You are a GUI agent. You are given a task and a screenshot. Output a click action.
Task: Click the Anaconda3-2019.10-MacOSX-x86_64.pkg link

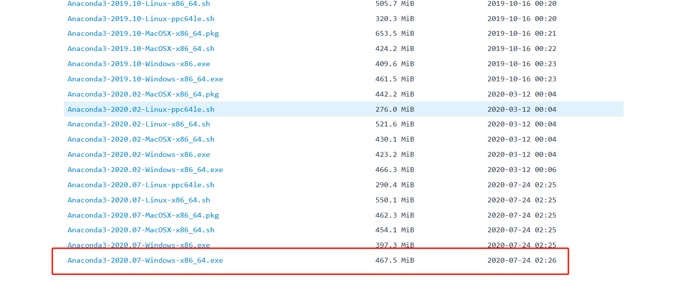click(x=143, y=34)
